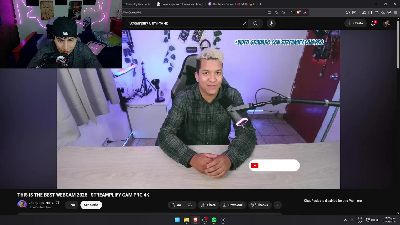Open Brave Wallet icon
The height and width of the screenshot is (225, 400).
377,12
